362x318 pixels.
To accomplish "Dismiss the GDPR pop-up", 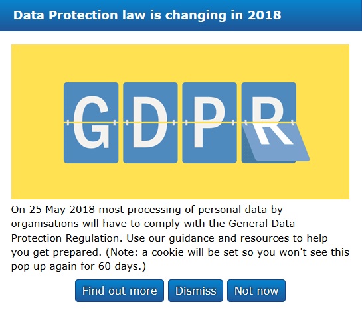I will (195, 291).
